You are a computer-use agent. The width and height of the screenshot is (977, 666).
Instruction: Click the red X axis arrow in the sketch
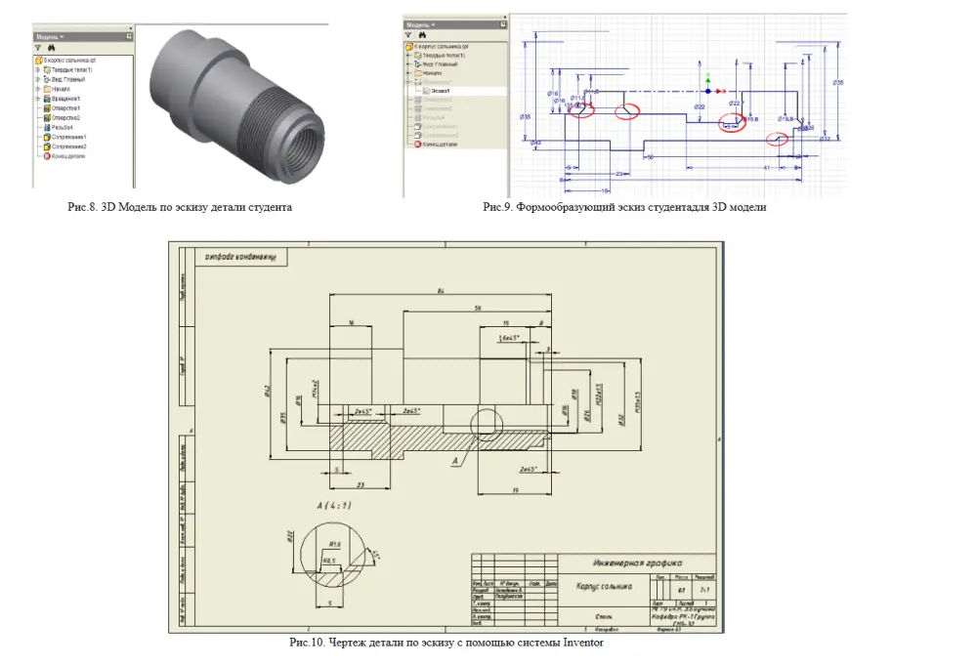tap(719, 92)
